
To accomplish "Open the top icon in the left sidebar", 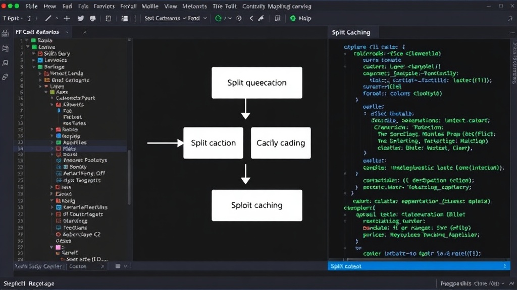I will [5, 33].
